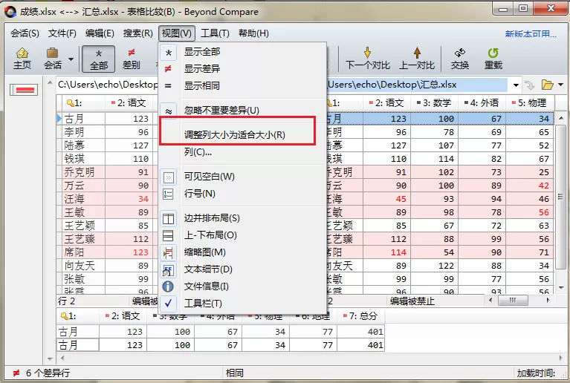Click the right pane horizontal scrollbar thumb
Screen dimensions: 570x383
[x=513, y=300]
